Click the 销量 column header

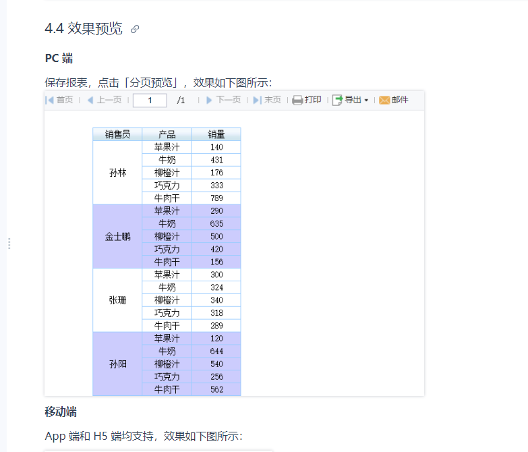[216, 134]
